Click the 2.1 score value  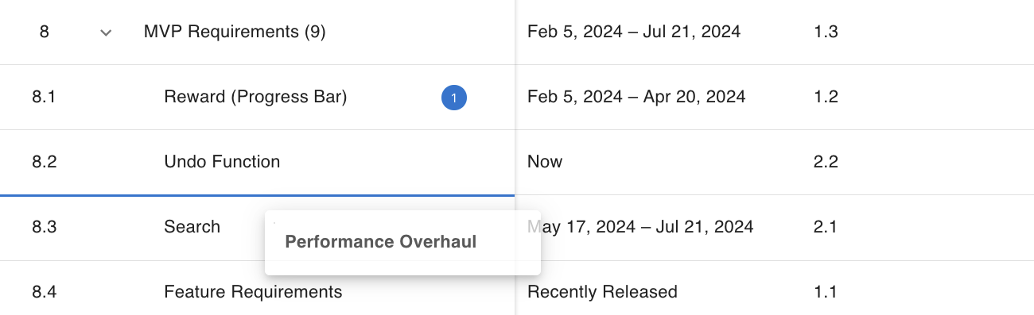tap(826, 228)
